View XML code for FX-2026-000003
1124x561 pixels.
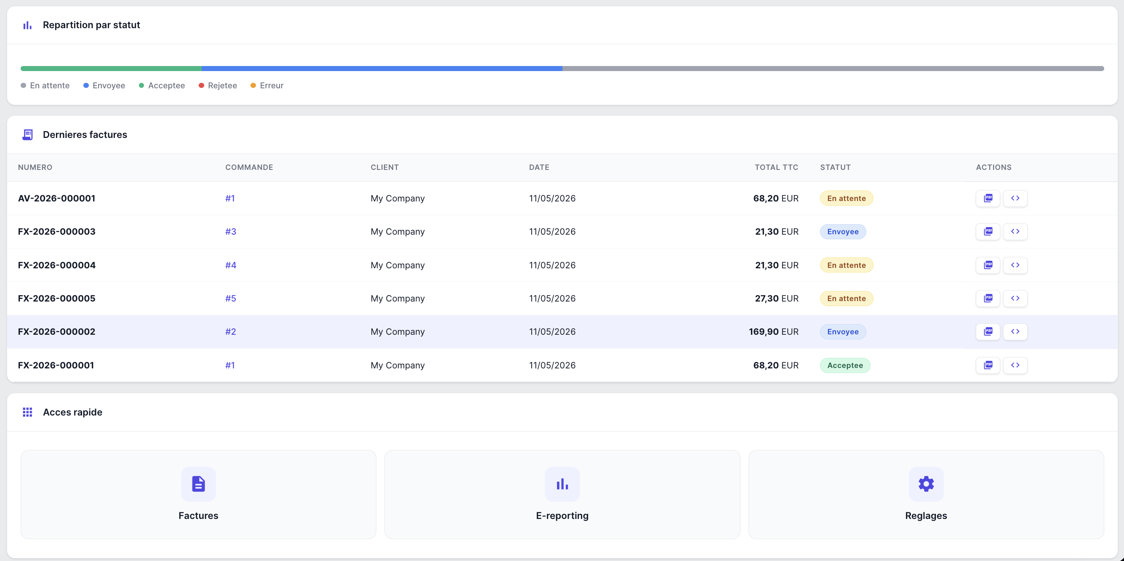[x=1015, y=231]
